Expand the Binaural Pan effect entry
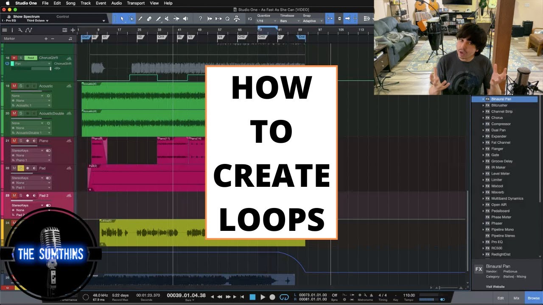Screen dimensions: 543x305 483,99
